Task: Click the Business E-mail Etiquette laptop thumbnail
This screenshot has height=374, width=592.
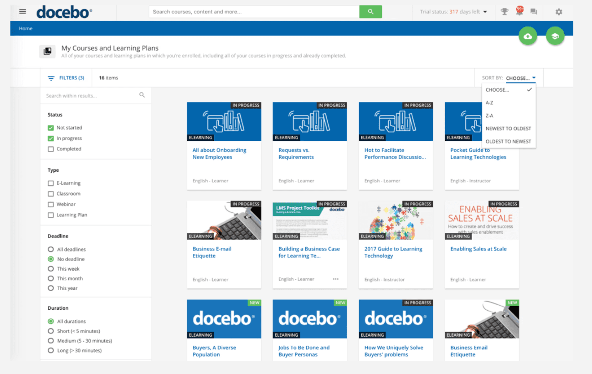Action: pos(224,220)
